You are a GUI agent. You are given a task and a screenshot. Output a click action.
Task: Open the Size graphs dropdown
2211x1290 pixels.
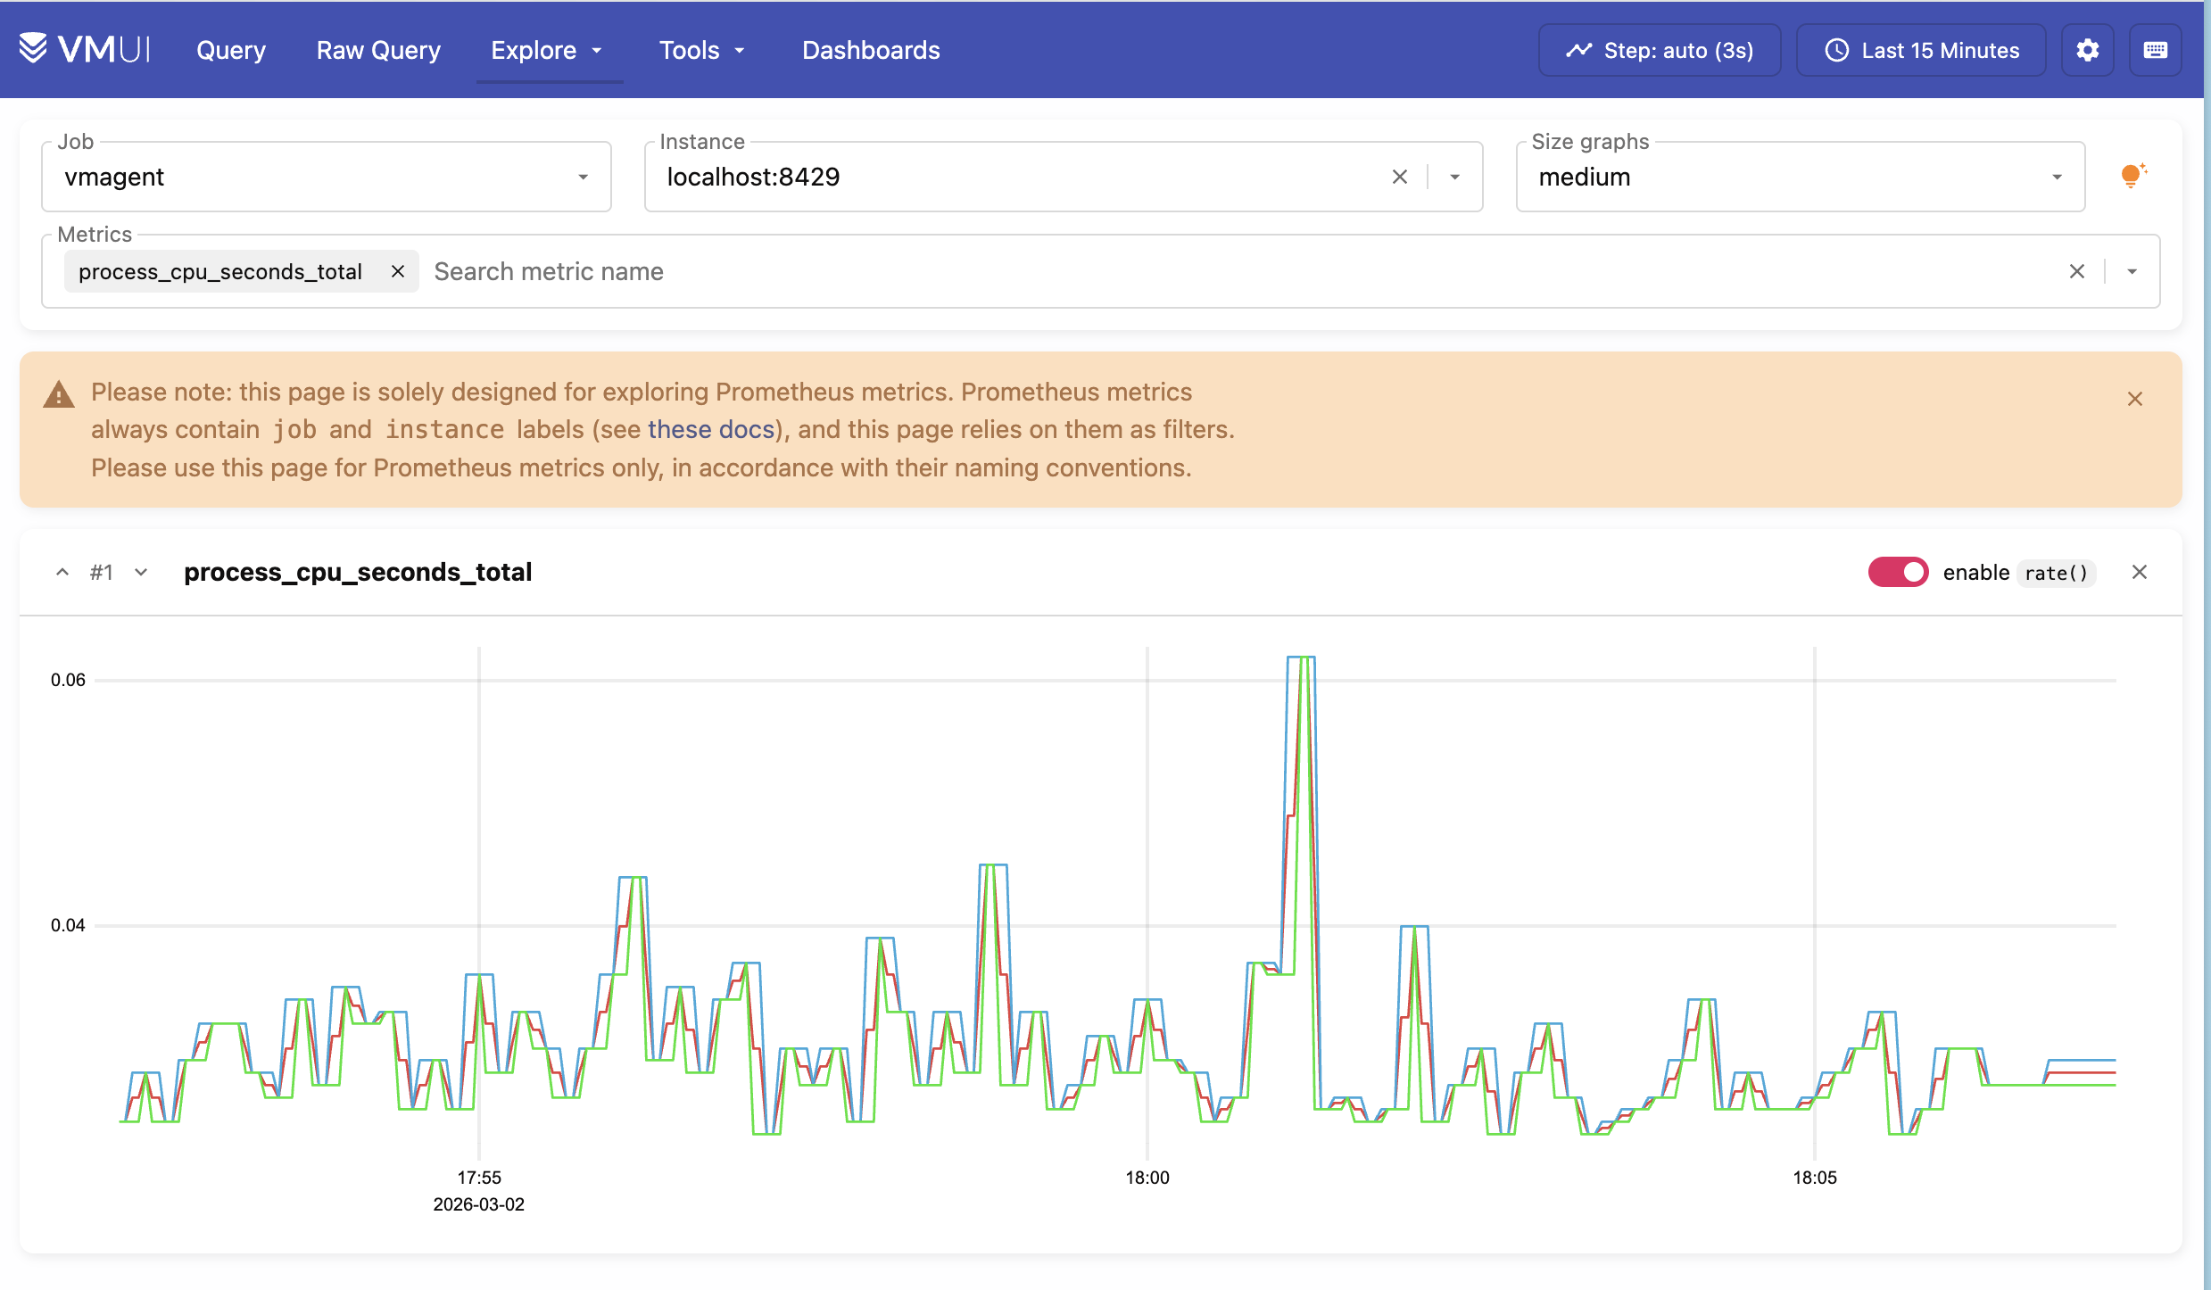coord(1801,177)
